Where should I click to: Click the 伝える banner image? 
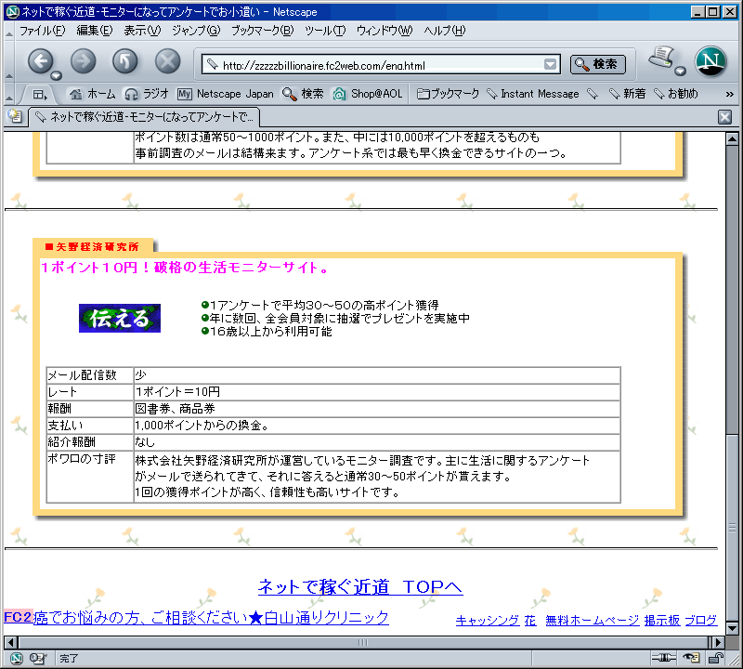coord(120,318)
